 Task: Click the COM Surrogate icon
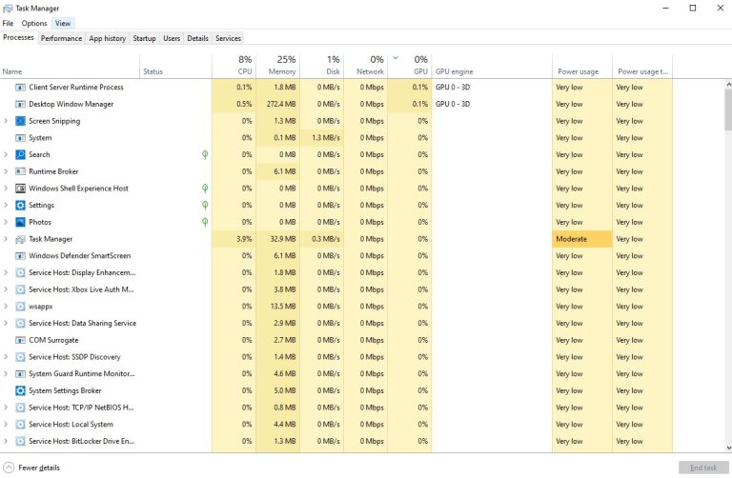(20, 340)
